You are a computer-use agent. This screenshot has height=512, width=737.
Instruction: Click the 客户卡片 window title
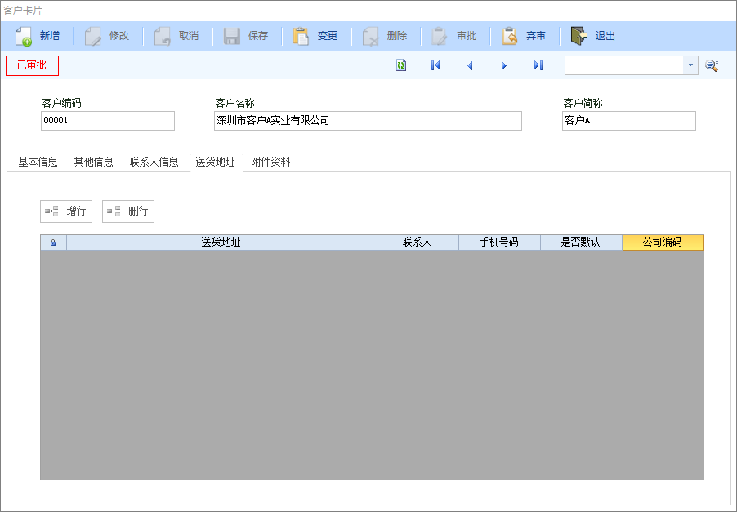(x=23, y=10)
